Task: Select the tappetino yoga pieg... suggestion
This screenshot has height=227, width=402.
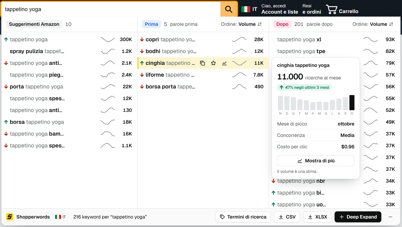Action: 37,75
